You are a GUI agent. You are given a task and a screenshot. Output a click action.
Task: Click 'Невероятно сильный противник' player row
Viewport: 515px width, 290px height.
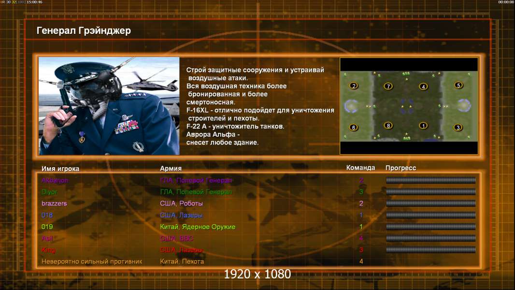point(92,261)
